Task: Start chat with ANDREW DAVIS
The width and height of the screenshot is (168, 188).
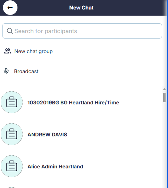Action: [x=47, y=135]
